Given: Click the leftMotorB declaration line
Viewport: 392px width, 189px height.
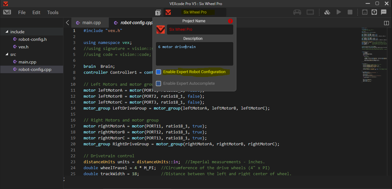Looking at the screenshot, I should click(144, 96).
